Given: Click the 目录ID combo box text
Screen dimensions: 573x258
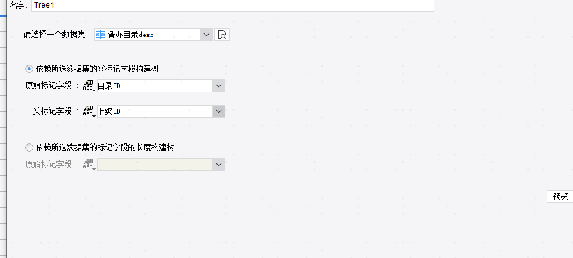Looking at the screenshot, I should [x=155, y=86].
